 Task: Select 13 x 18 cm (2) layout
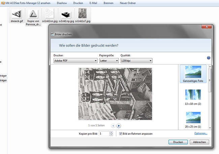(193, 97)
